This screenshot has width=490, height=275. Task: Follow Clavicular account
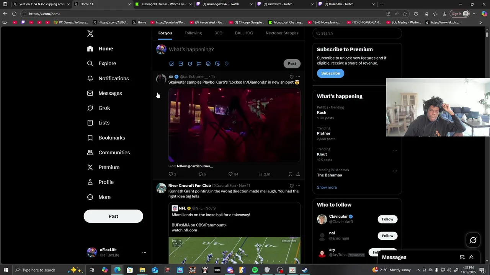tap(387, 219)
